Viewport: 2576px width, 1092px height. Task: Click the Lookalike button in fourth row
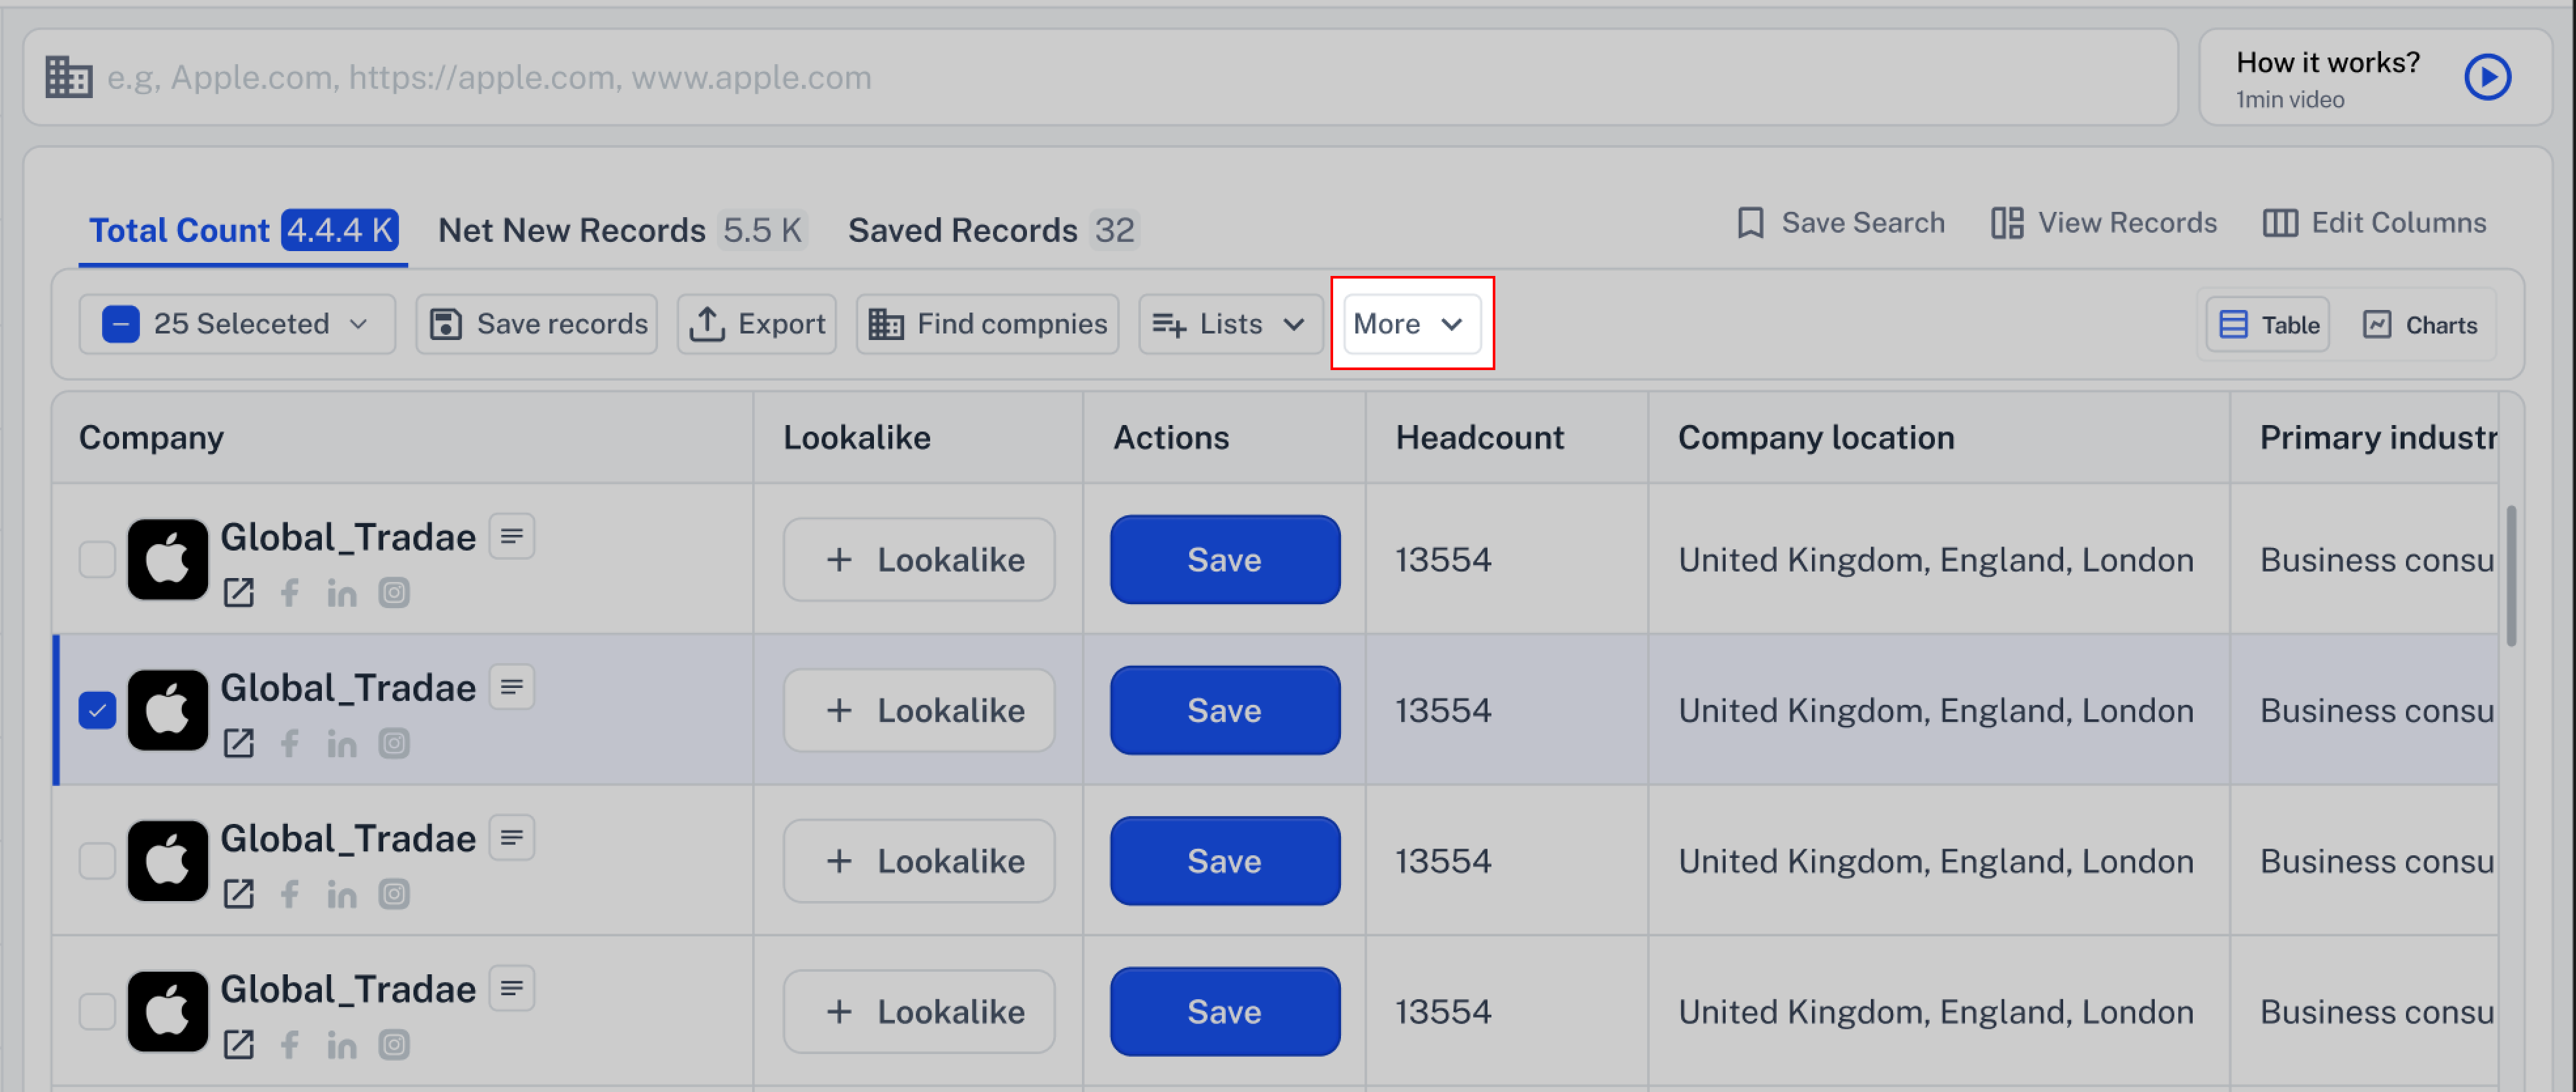(x=919, y=1012)
